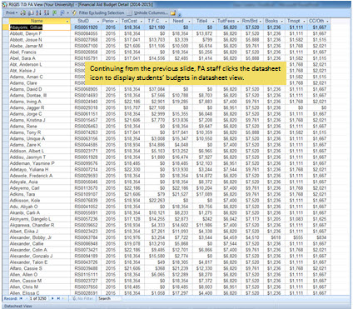
Task: Click the $13,872 Title4 value for Abbott, Devyn F
Action: click(204, 33)
